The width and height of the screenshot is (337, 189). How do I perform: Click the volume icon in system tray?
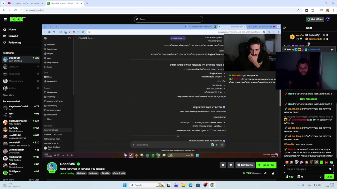pos(319,185)
